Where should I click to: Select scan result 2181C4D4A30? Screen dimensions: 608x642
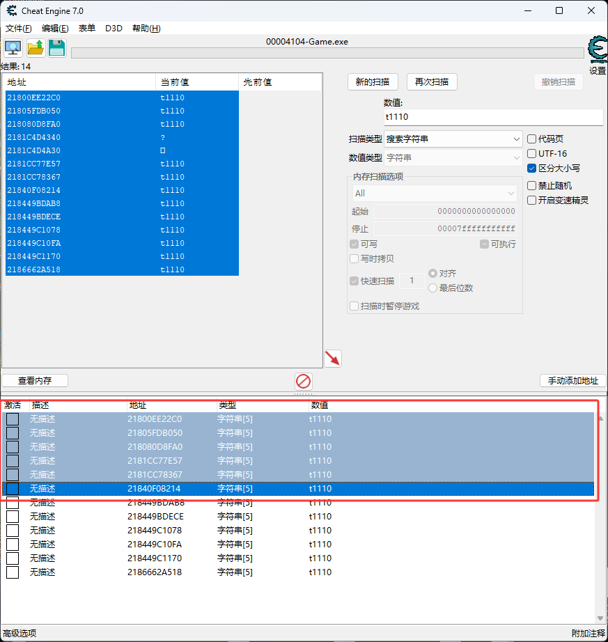tap(122, 150)
